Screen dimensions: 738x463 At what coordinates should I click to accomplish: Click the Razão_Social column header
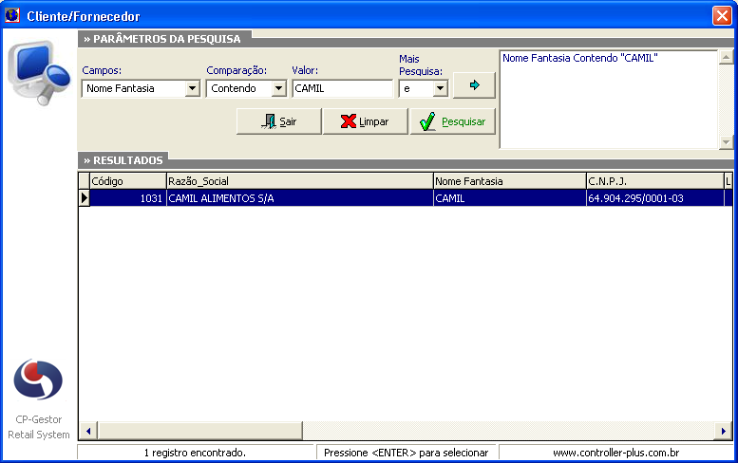point(300,181)
